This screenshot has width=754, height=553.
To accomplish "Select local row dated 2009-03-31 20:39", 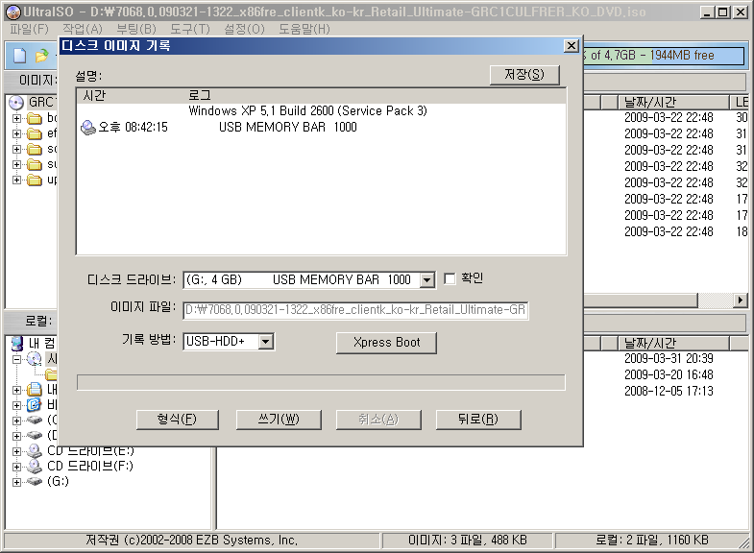I will [x=669, y=359].
